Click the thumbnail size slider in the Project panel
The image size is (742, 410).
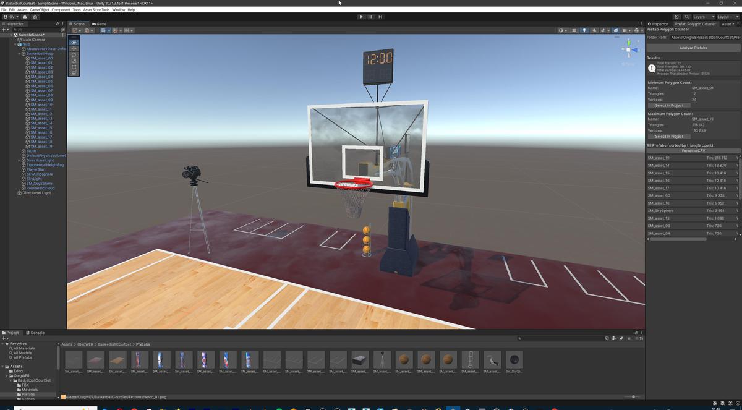click(634, 396)
